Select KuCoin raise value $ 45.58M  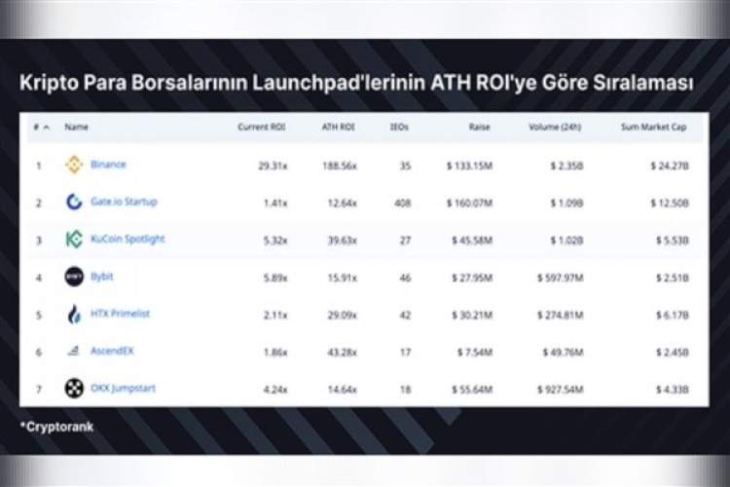472,241
